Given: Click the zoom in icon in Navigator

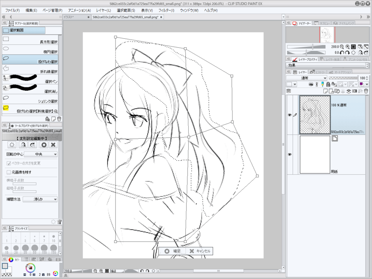Looking at the screenshot, I should (x=348, y=46).
